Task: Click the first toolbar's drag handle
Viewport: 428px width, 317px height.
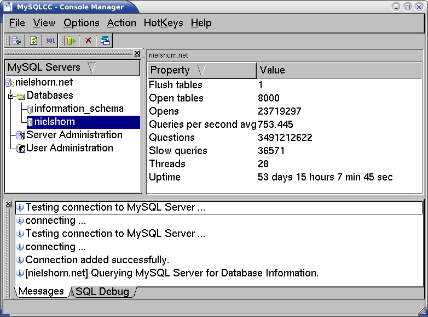Action: point(7,41)
